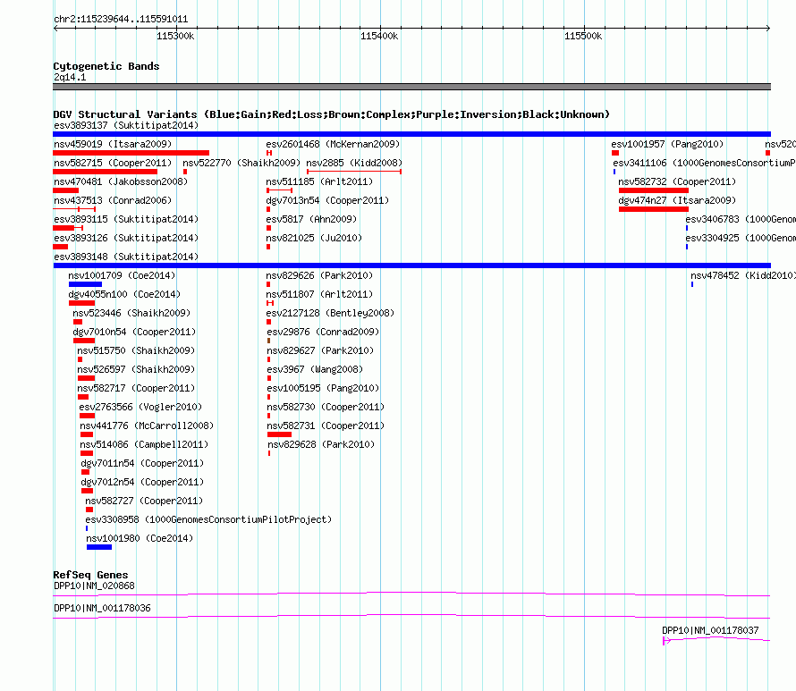Open the esv2601468 (McKernan2009) variant
This screenshot has width=796, height=691.
[333, 144]
